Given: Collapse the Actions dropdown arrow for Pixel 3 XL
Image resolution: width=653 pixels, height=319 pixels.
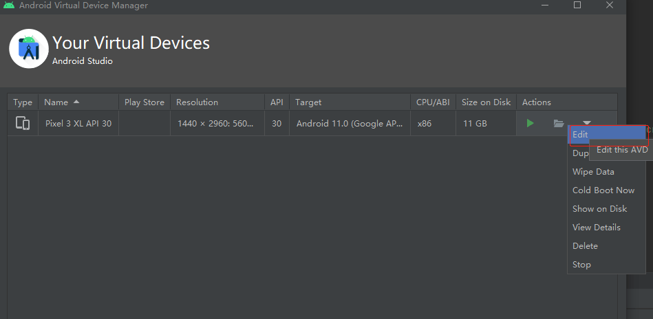Looking at the screenshot, I should [587, 122].
